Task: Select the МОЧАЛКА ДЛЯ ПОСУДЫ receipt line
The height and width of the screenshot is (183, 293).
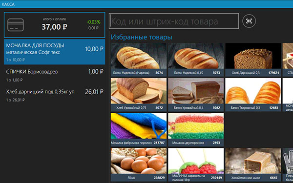Action: (54, 52)
